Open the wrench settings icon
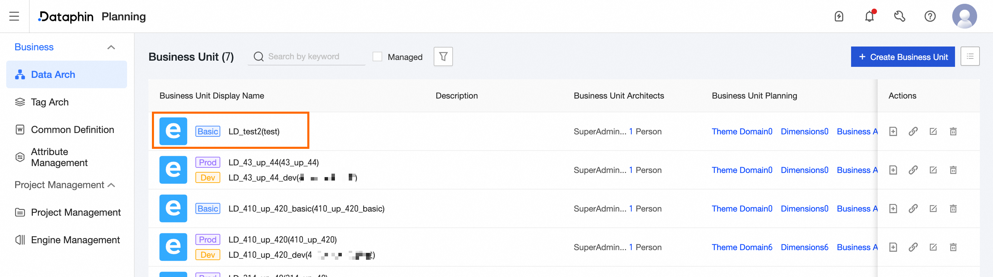 click(899, 16)
